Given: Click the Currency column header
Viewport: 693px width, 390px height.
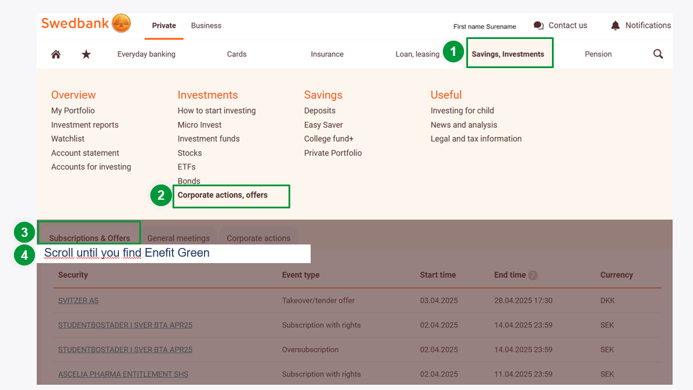Looking at the screenshot, I should click(617, 275).
